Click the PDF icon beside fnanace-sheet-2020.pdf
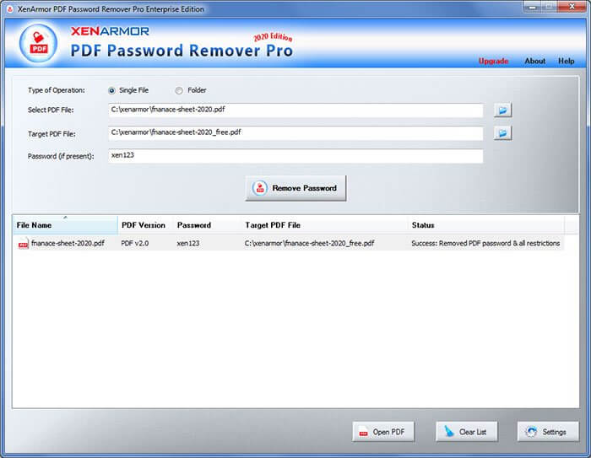Viewport: 591px width, 458px height. [24, 244]
